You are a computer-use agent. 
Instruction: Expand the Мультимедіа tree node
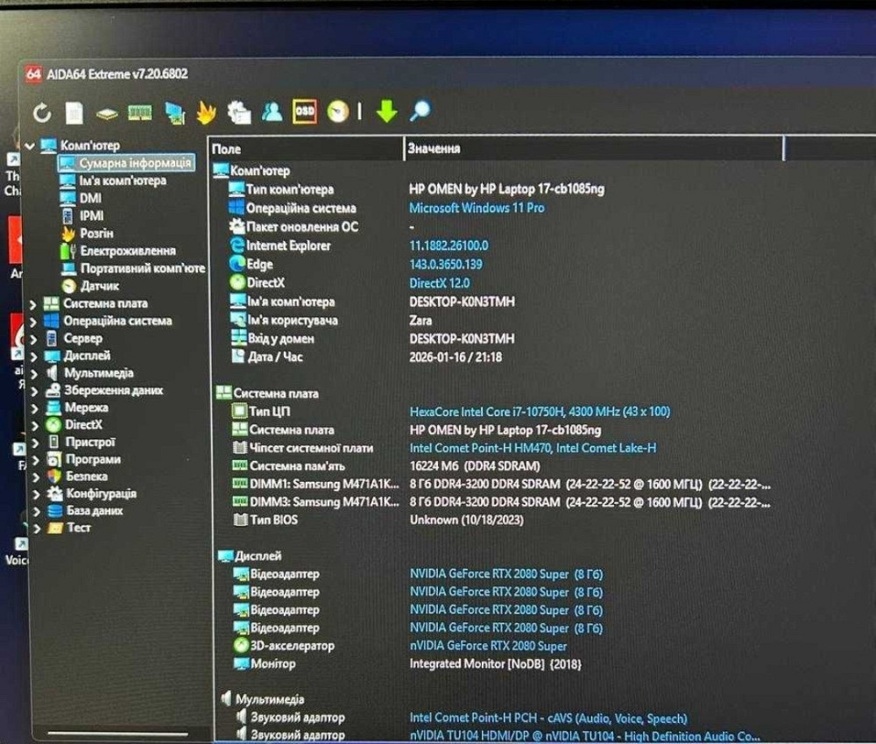click(33, 373)
